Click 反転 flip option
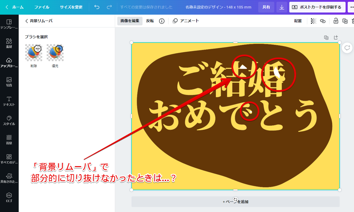 (x=150, y=21)
